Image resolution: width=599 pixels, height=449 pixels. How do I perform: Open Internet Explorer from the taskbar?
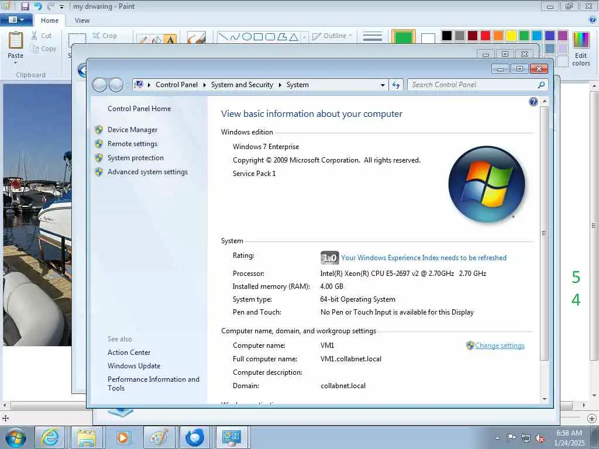pyautogui.click(x=50, y=437)
